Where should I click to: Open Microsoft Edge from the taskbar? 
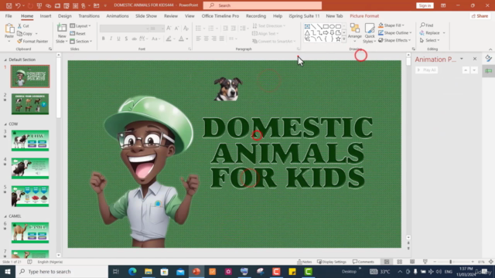[x=132, y=271]
